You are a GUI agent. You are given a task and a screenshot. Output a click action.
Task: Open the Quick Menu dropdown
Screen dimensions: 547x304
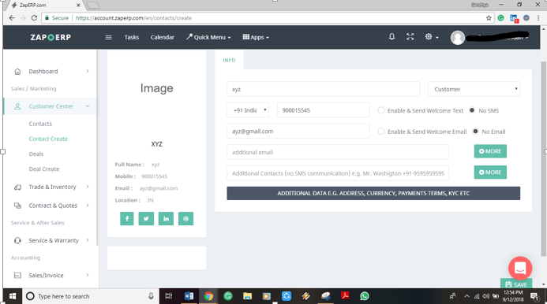(x=208, y=37)
